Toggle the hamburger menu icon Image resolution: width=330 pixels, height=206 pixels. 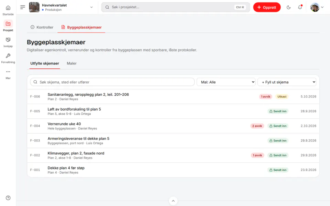pyautogui.click(x=23, y=7)
